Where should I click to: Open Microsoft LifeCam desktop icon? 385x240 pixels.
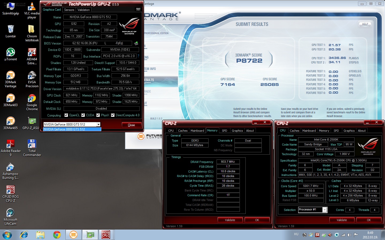(11, 217)
